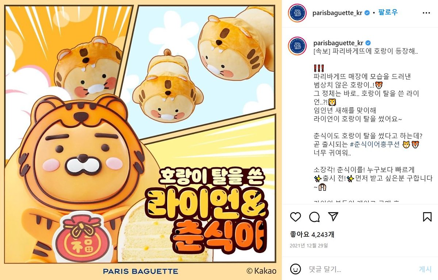Viewport: 438px width, 280px height.
Task: Follow parisbaguette_kr with 팔로우 button
Action: 388,13
